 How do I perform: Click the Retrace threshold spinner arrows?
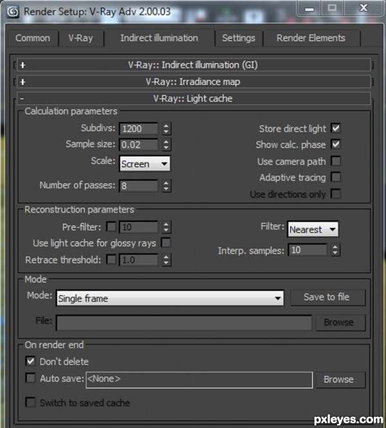(x=166, y=260)
